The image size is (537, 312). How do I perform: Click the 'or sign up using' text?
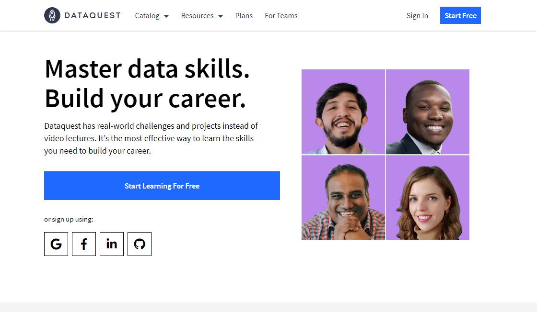pos(69,219)
